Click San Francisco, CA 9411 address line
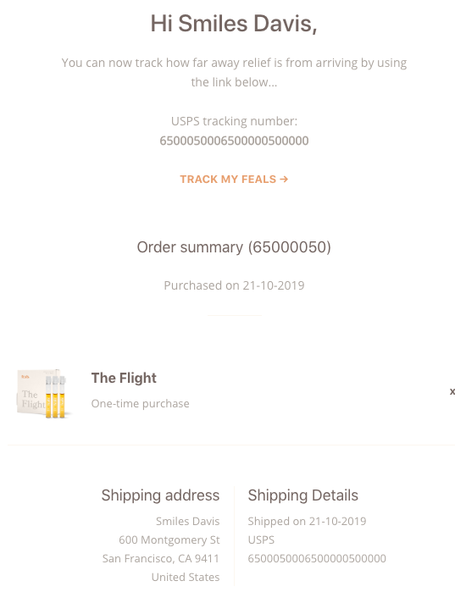Viewport: 455px width, 603px height. click(x=161, y=558)
